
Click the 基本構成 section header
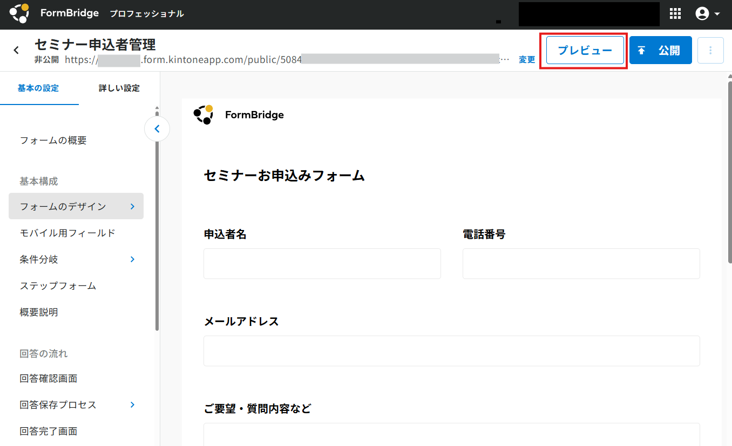click(39, 182)
